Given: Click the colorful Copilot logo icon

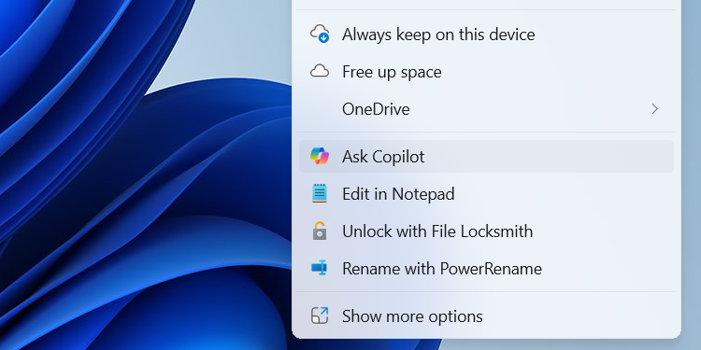Looking at the screenshot, I should (320, 156).
